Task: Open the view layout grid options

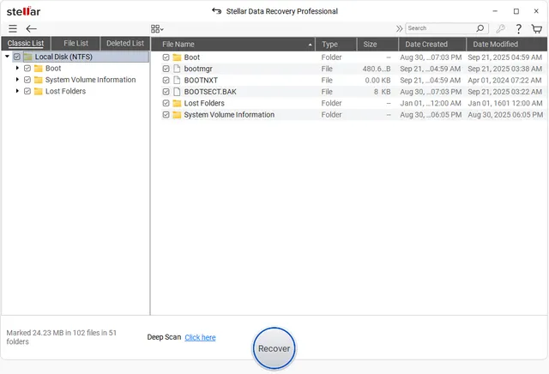Action: pos(157,28)
